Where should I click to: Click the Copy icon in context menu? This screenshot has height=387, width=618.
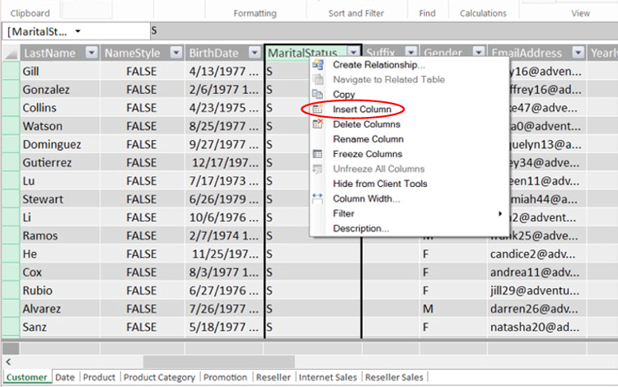point(318,95)
